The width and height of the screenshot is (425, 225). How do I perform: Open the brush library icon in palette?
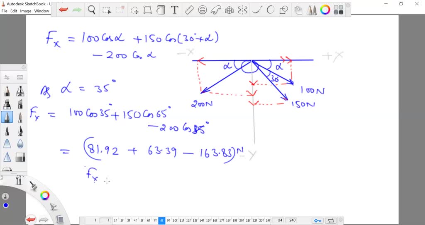20,77
